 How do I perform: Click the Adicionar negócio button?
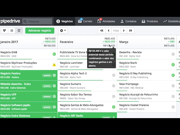coord(40,31)
